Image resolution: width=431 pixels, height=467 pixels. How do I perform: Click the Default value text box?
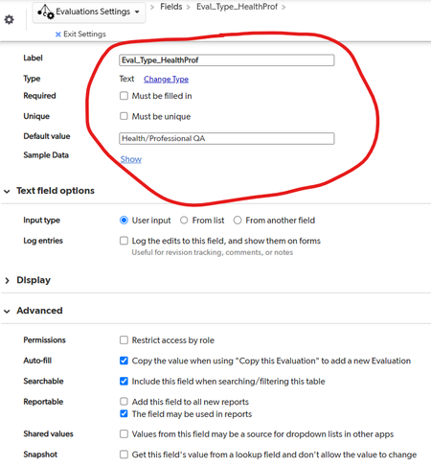[x=227, y=138]
